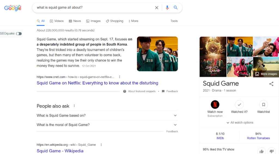Switch to the News tab

click(75, 21)
